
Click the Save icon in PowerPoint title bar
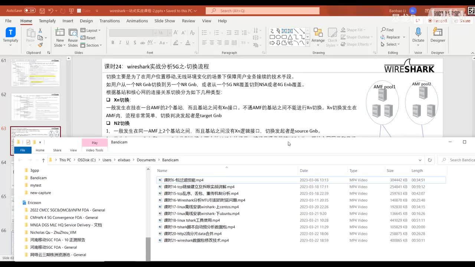click(x=42, y=11)
